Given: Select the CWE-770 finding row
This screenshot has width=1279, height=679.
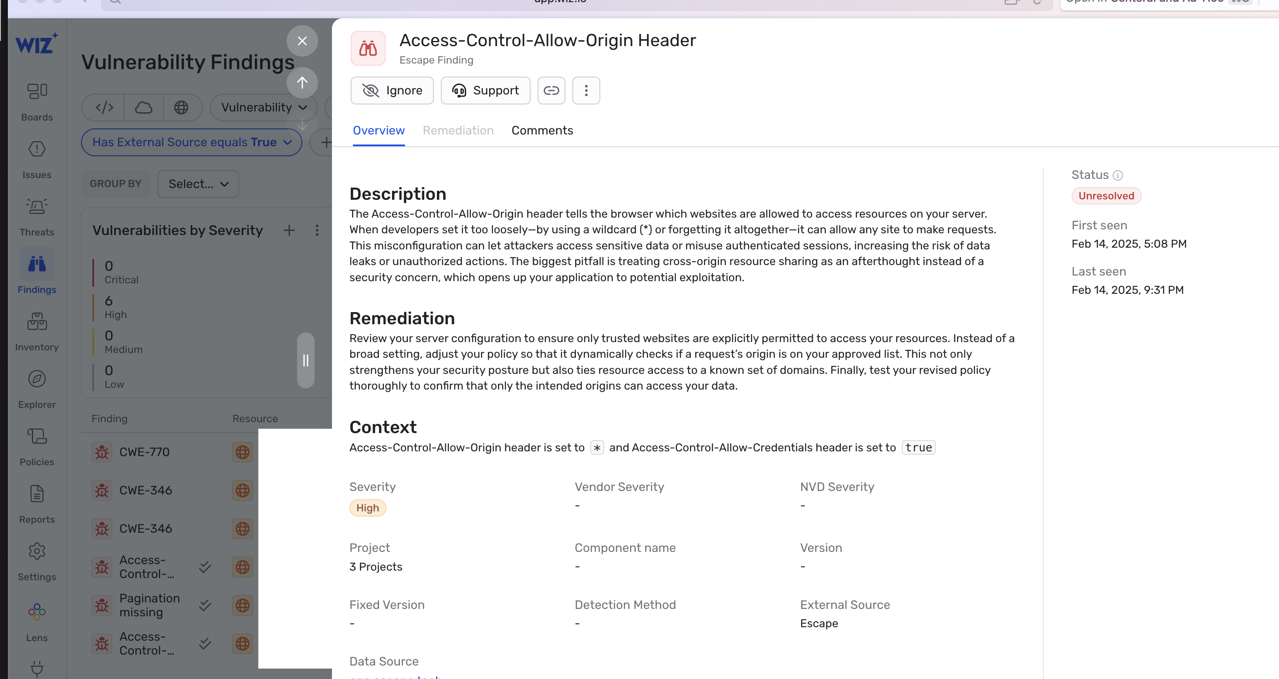Looking at the screenshot, I should [145, 452].
